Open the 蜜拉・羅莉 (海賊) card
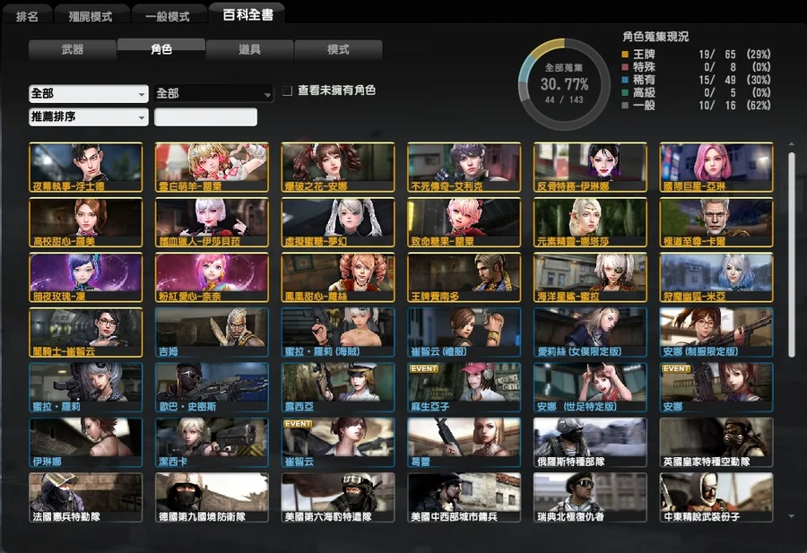Image resolution: width=807 pixels, height=553 pixels. (338, 333)
